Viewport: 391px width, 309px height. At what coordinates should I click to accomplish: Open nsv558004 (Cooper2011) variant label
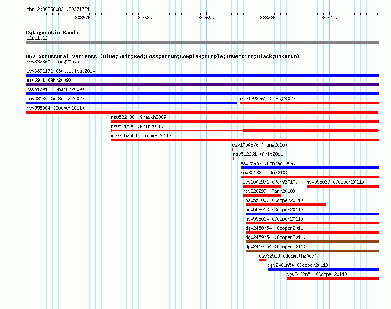pos(55,108)
